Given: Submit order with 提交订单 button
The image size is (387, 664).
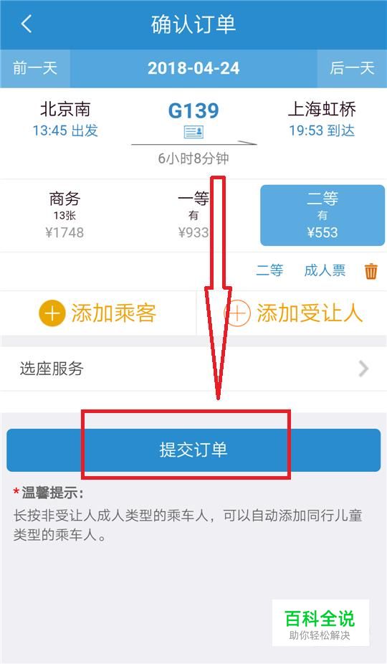Looking at the screenshot, I should pyautogui.click(x=193, y=450).
